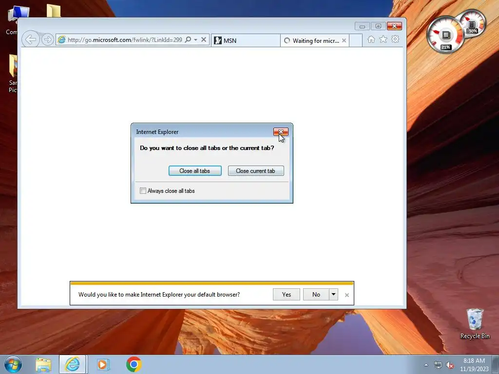This screenshot has height=374, width=499.
Task: Click the IE page icon in address bar
Action: coord(61,39)
